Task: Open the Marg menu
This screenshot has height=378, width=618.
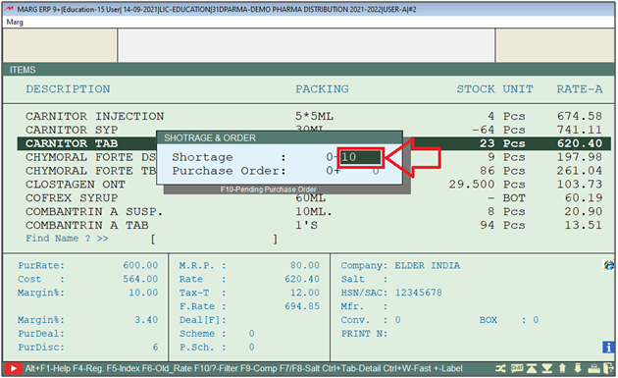Action: [15, 23]
